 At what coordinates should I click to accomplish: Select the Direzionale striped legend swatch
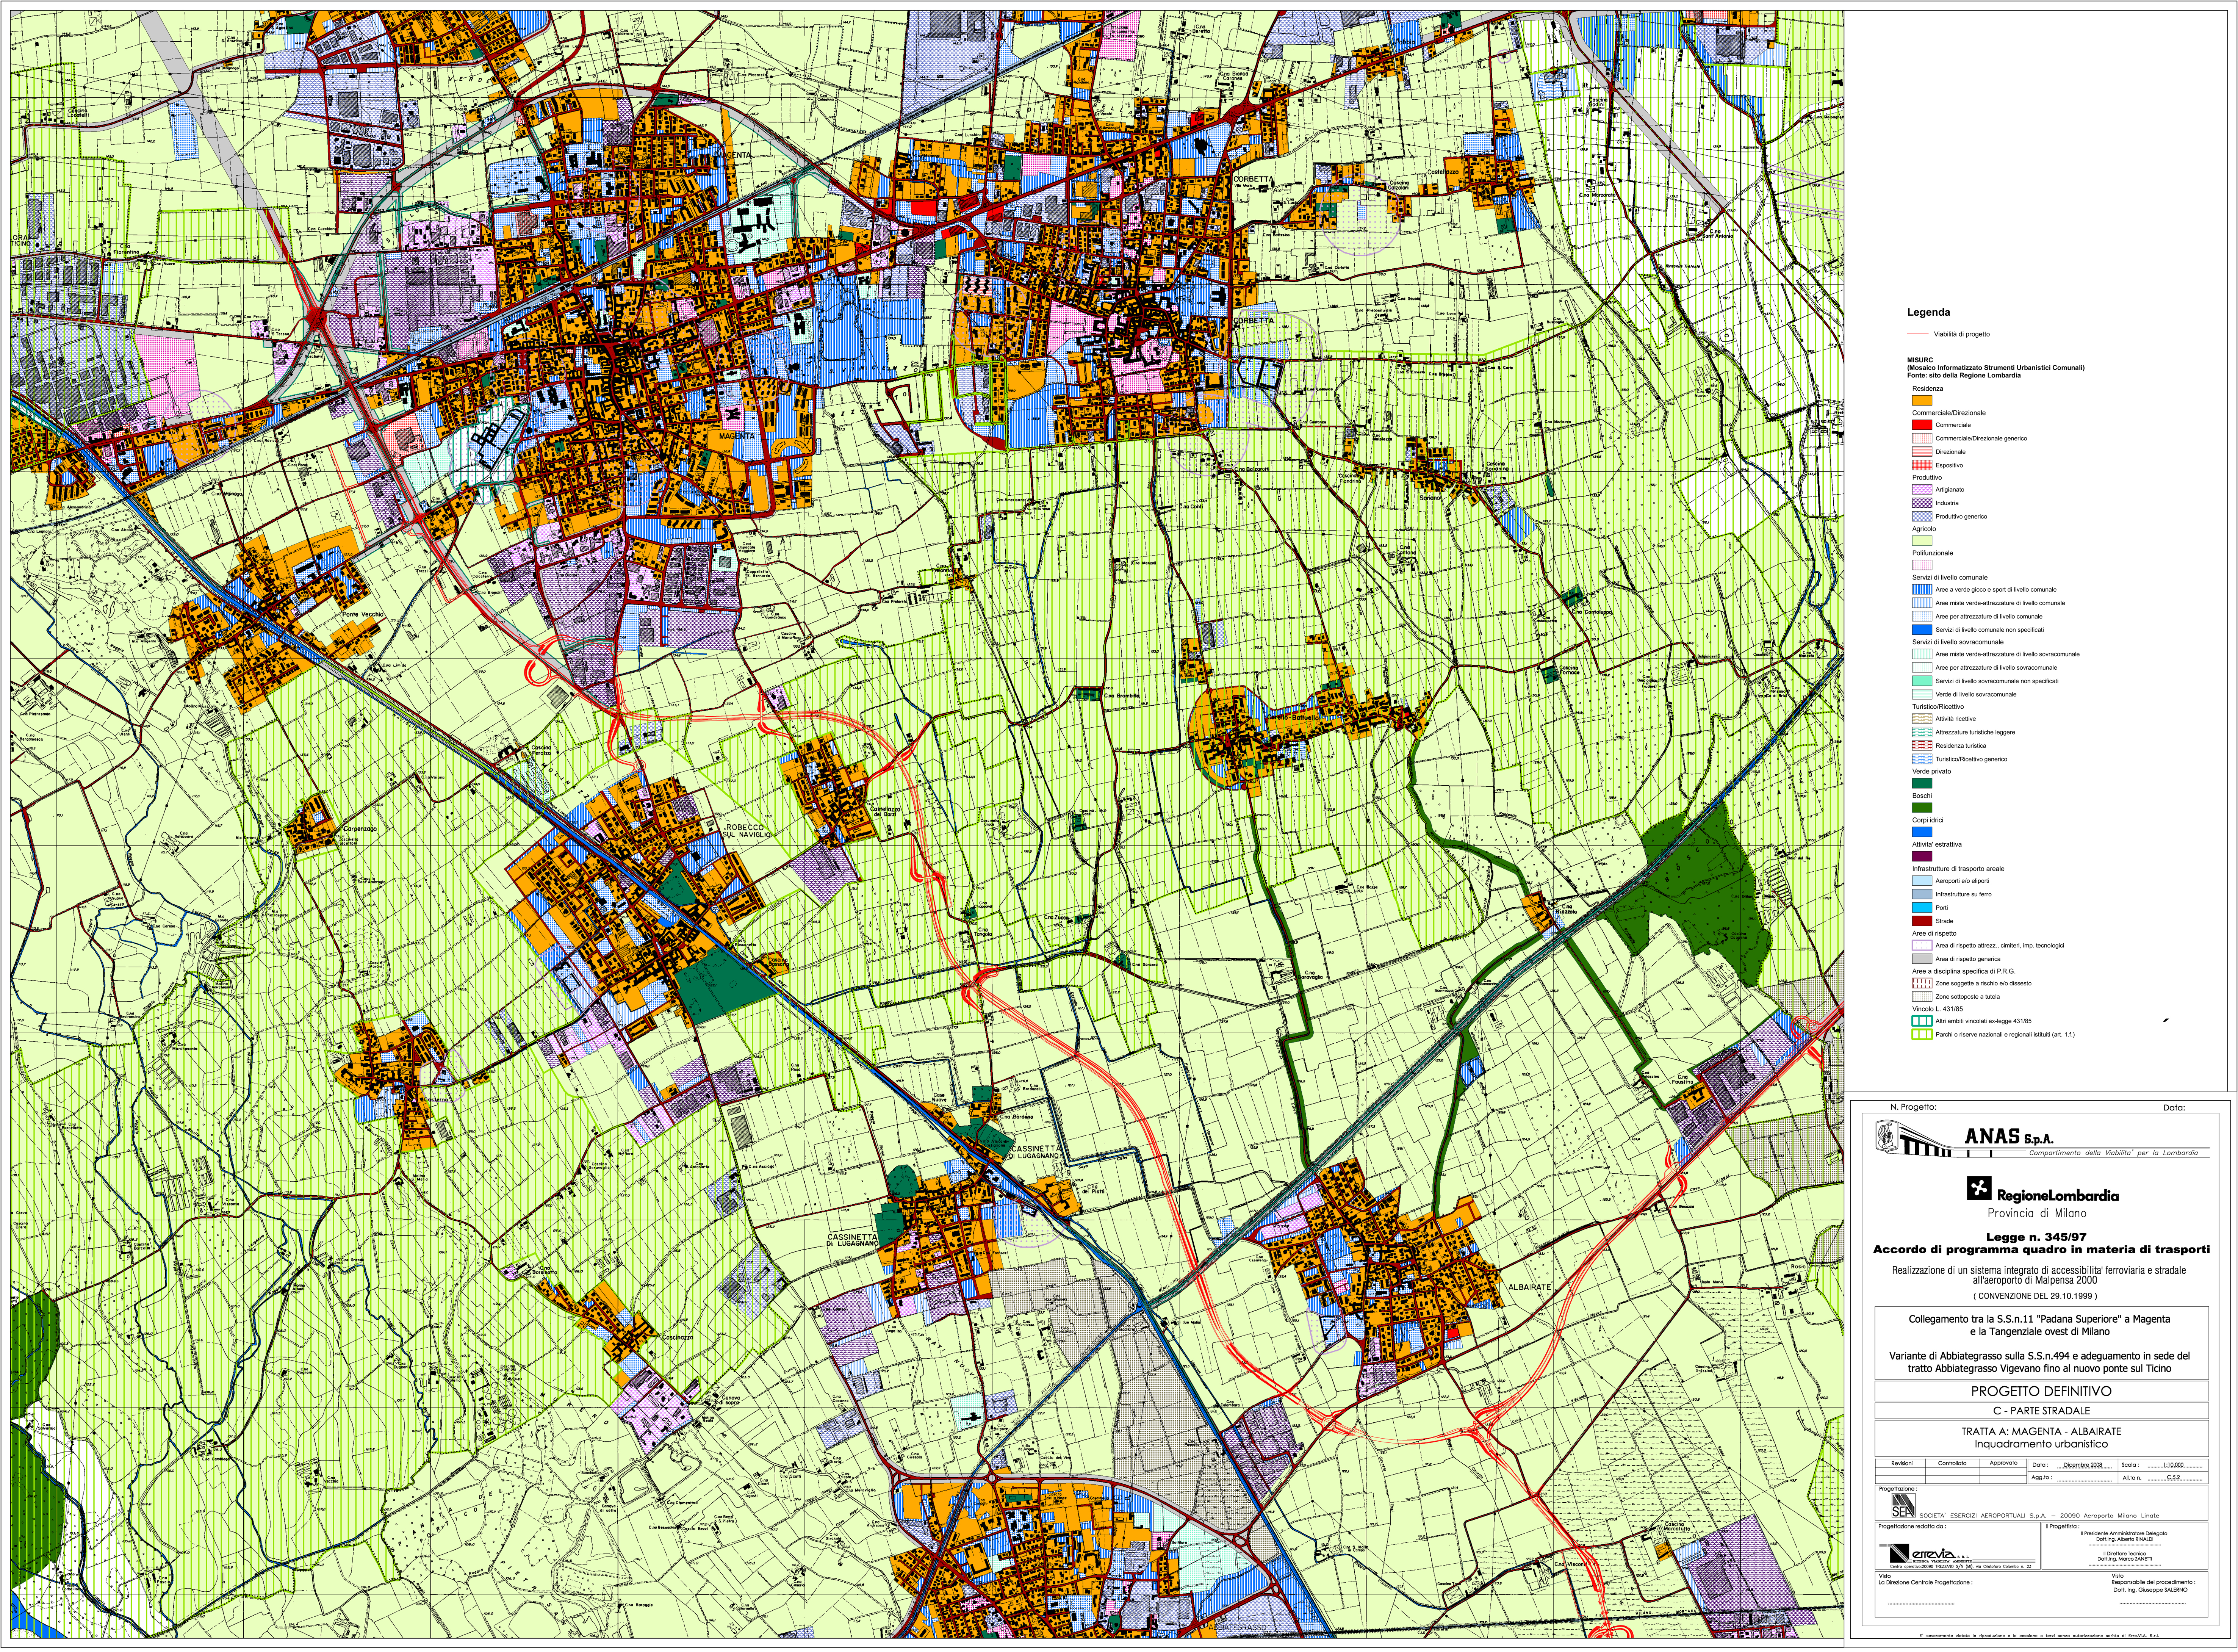coord(1922,452)
